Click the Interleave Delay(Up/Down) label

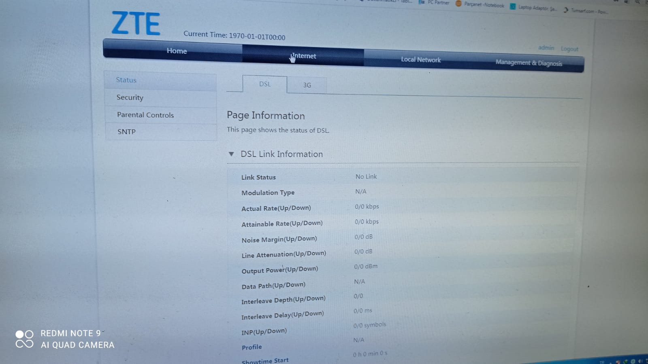(x=282, y=315)
